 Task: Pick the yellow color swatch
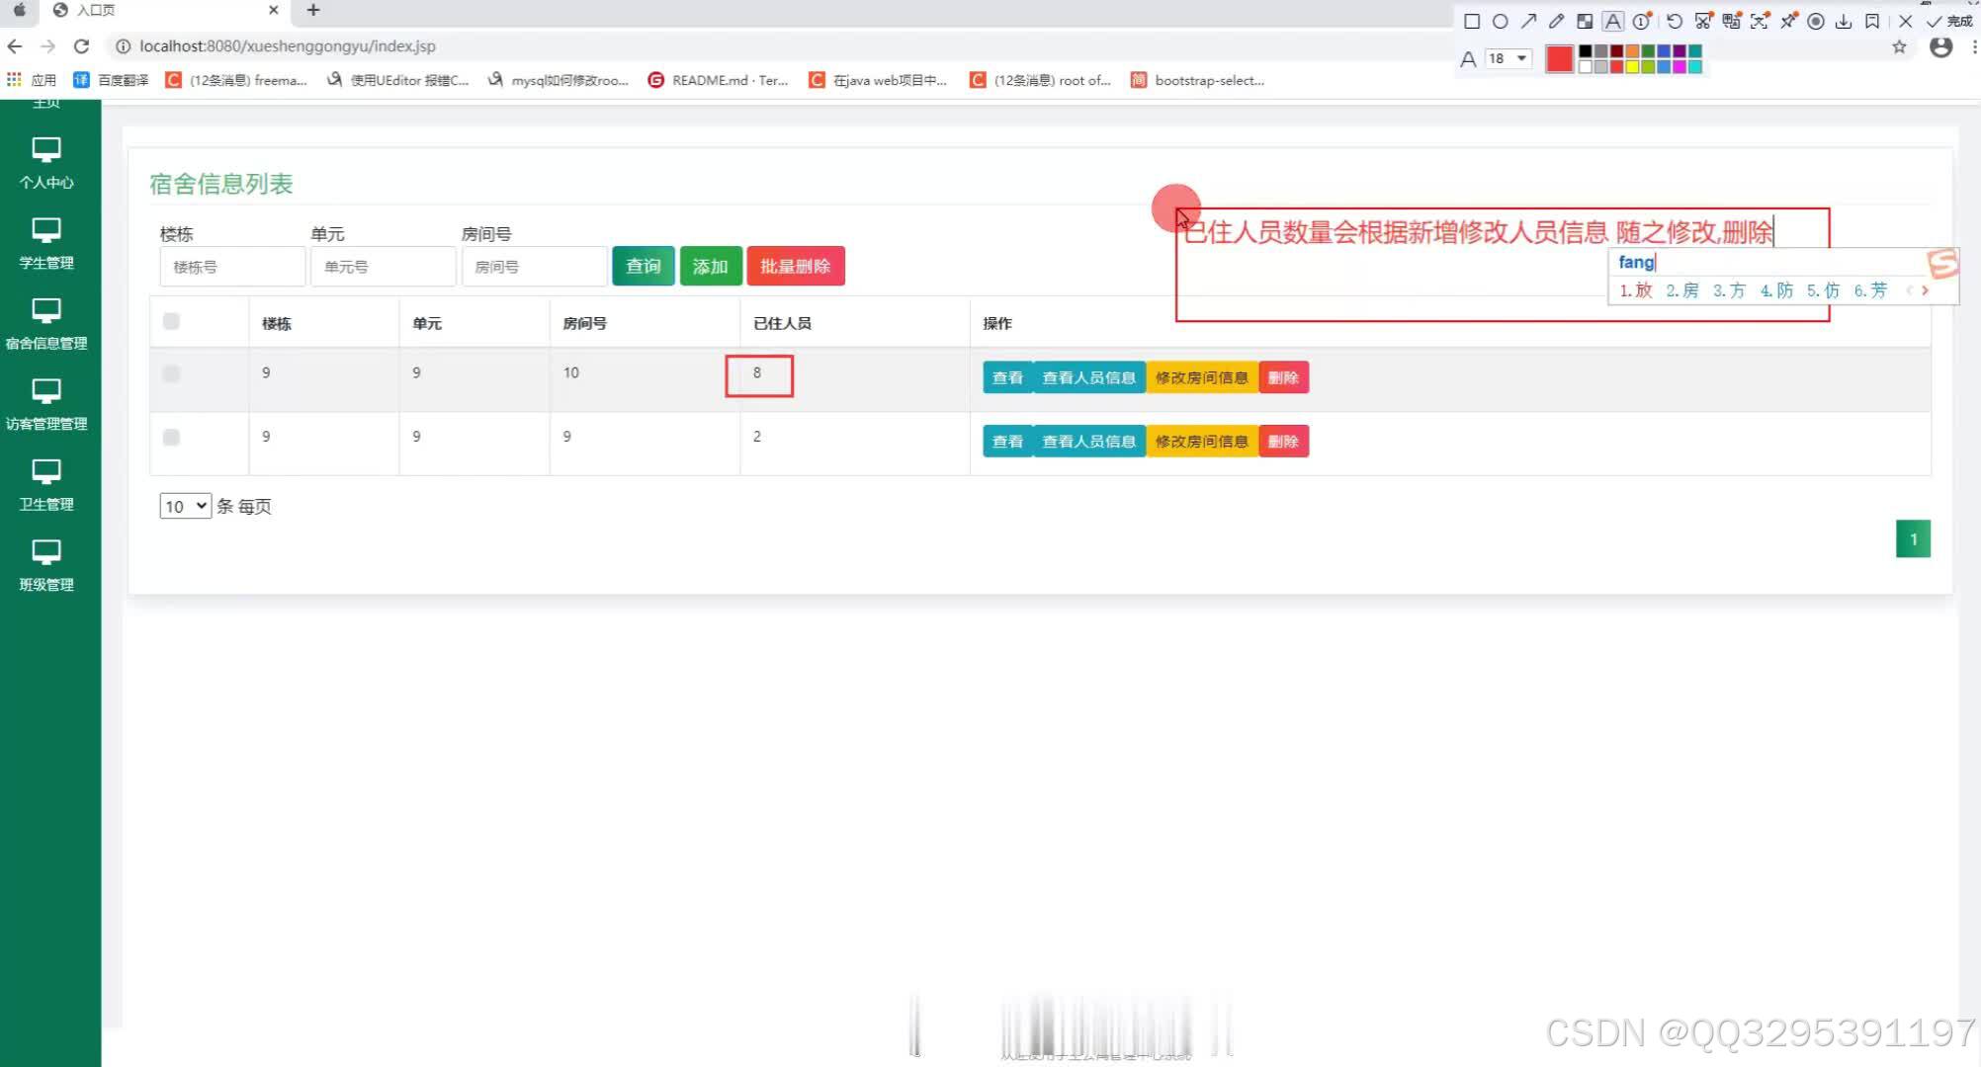pos(1633,67)
